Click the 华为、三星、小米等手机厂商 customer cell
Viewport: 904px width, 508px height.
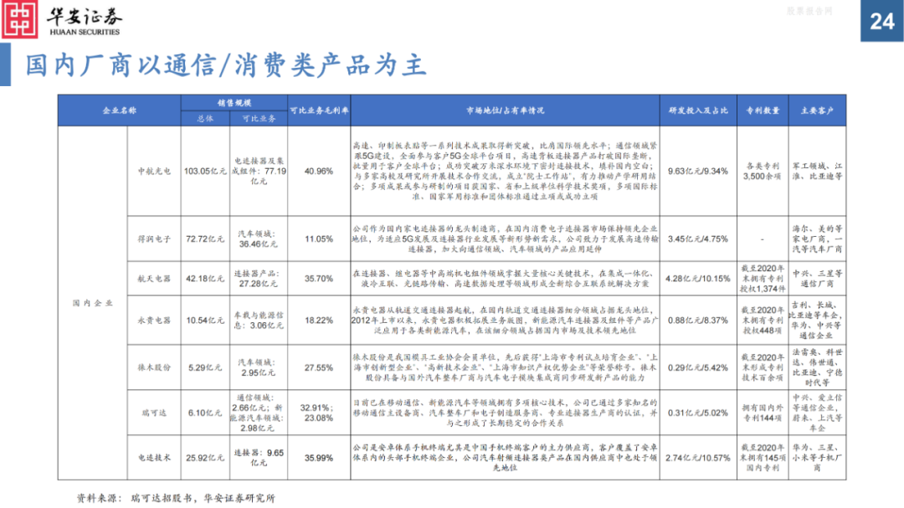click(x=817, y=458)
